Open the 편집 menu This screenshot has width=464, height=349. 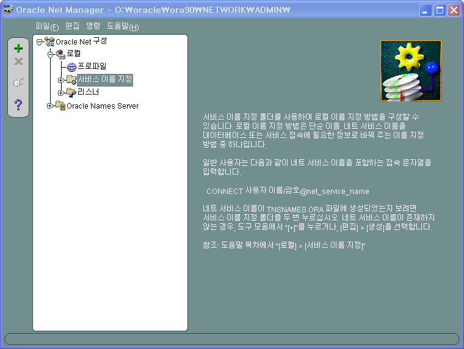tap(72, 26)
